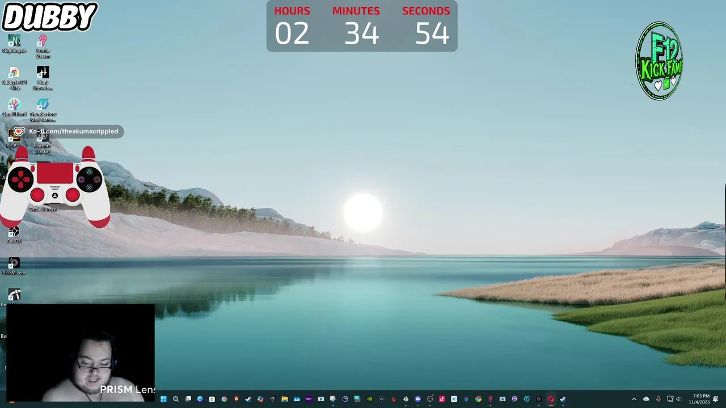The image size is (726, 408).
Task: Select the Pax Dei desktop shortcut
Action: tap(14, 235)
